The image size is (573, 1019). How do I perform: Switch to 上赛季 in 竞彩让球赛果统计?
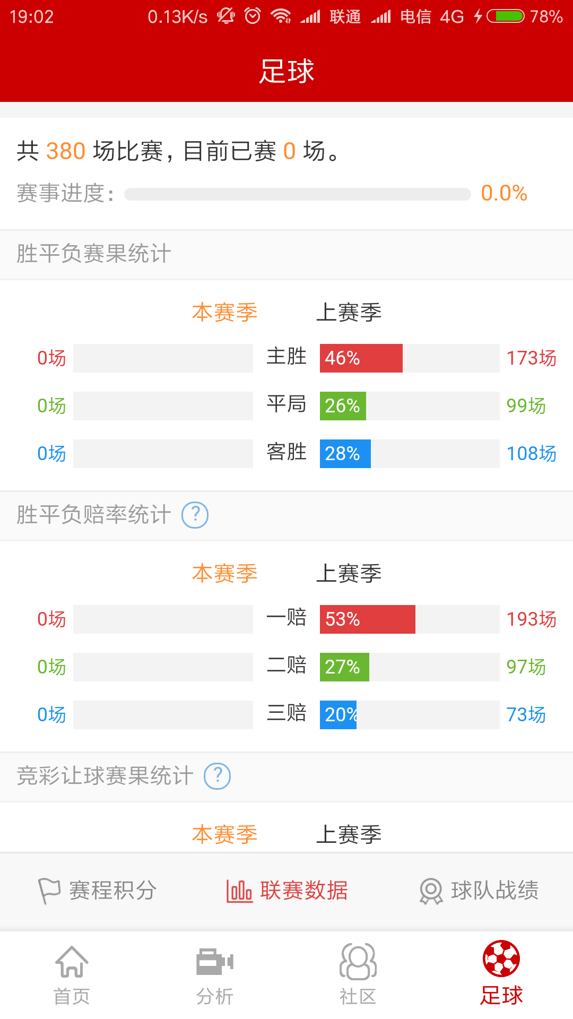tap(349, 834)
